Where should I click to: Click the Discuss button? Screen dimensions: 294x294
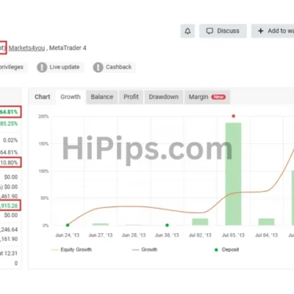coord(223,31)
